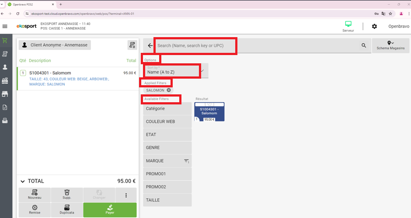Remove the SALOMON applied filter
Image resolution: width=411 pixels, height=218 pixels.
[169, 90]
